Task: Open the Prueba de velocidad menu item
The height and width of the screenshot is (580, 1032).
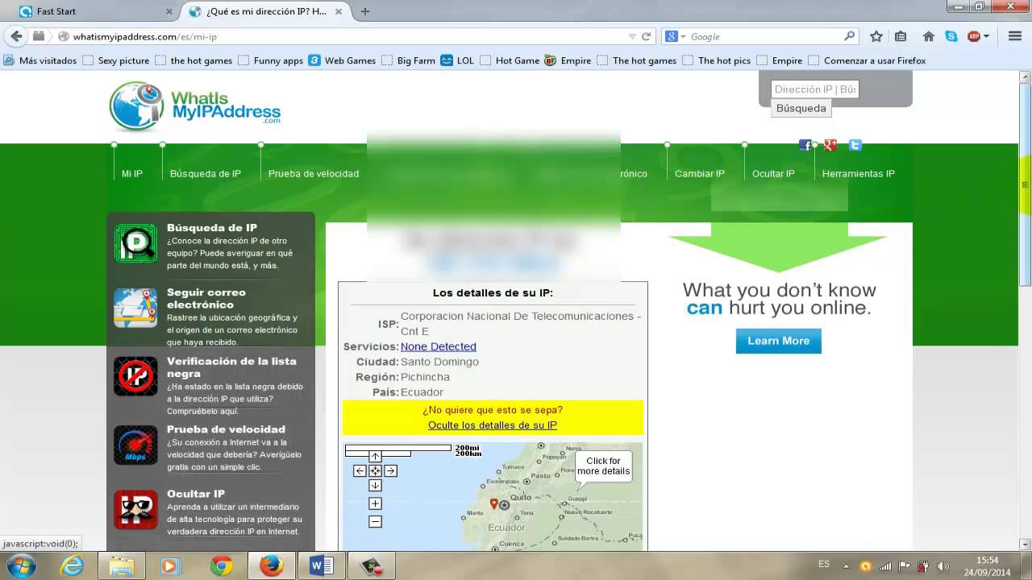Action: point(314,173)
